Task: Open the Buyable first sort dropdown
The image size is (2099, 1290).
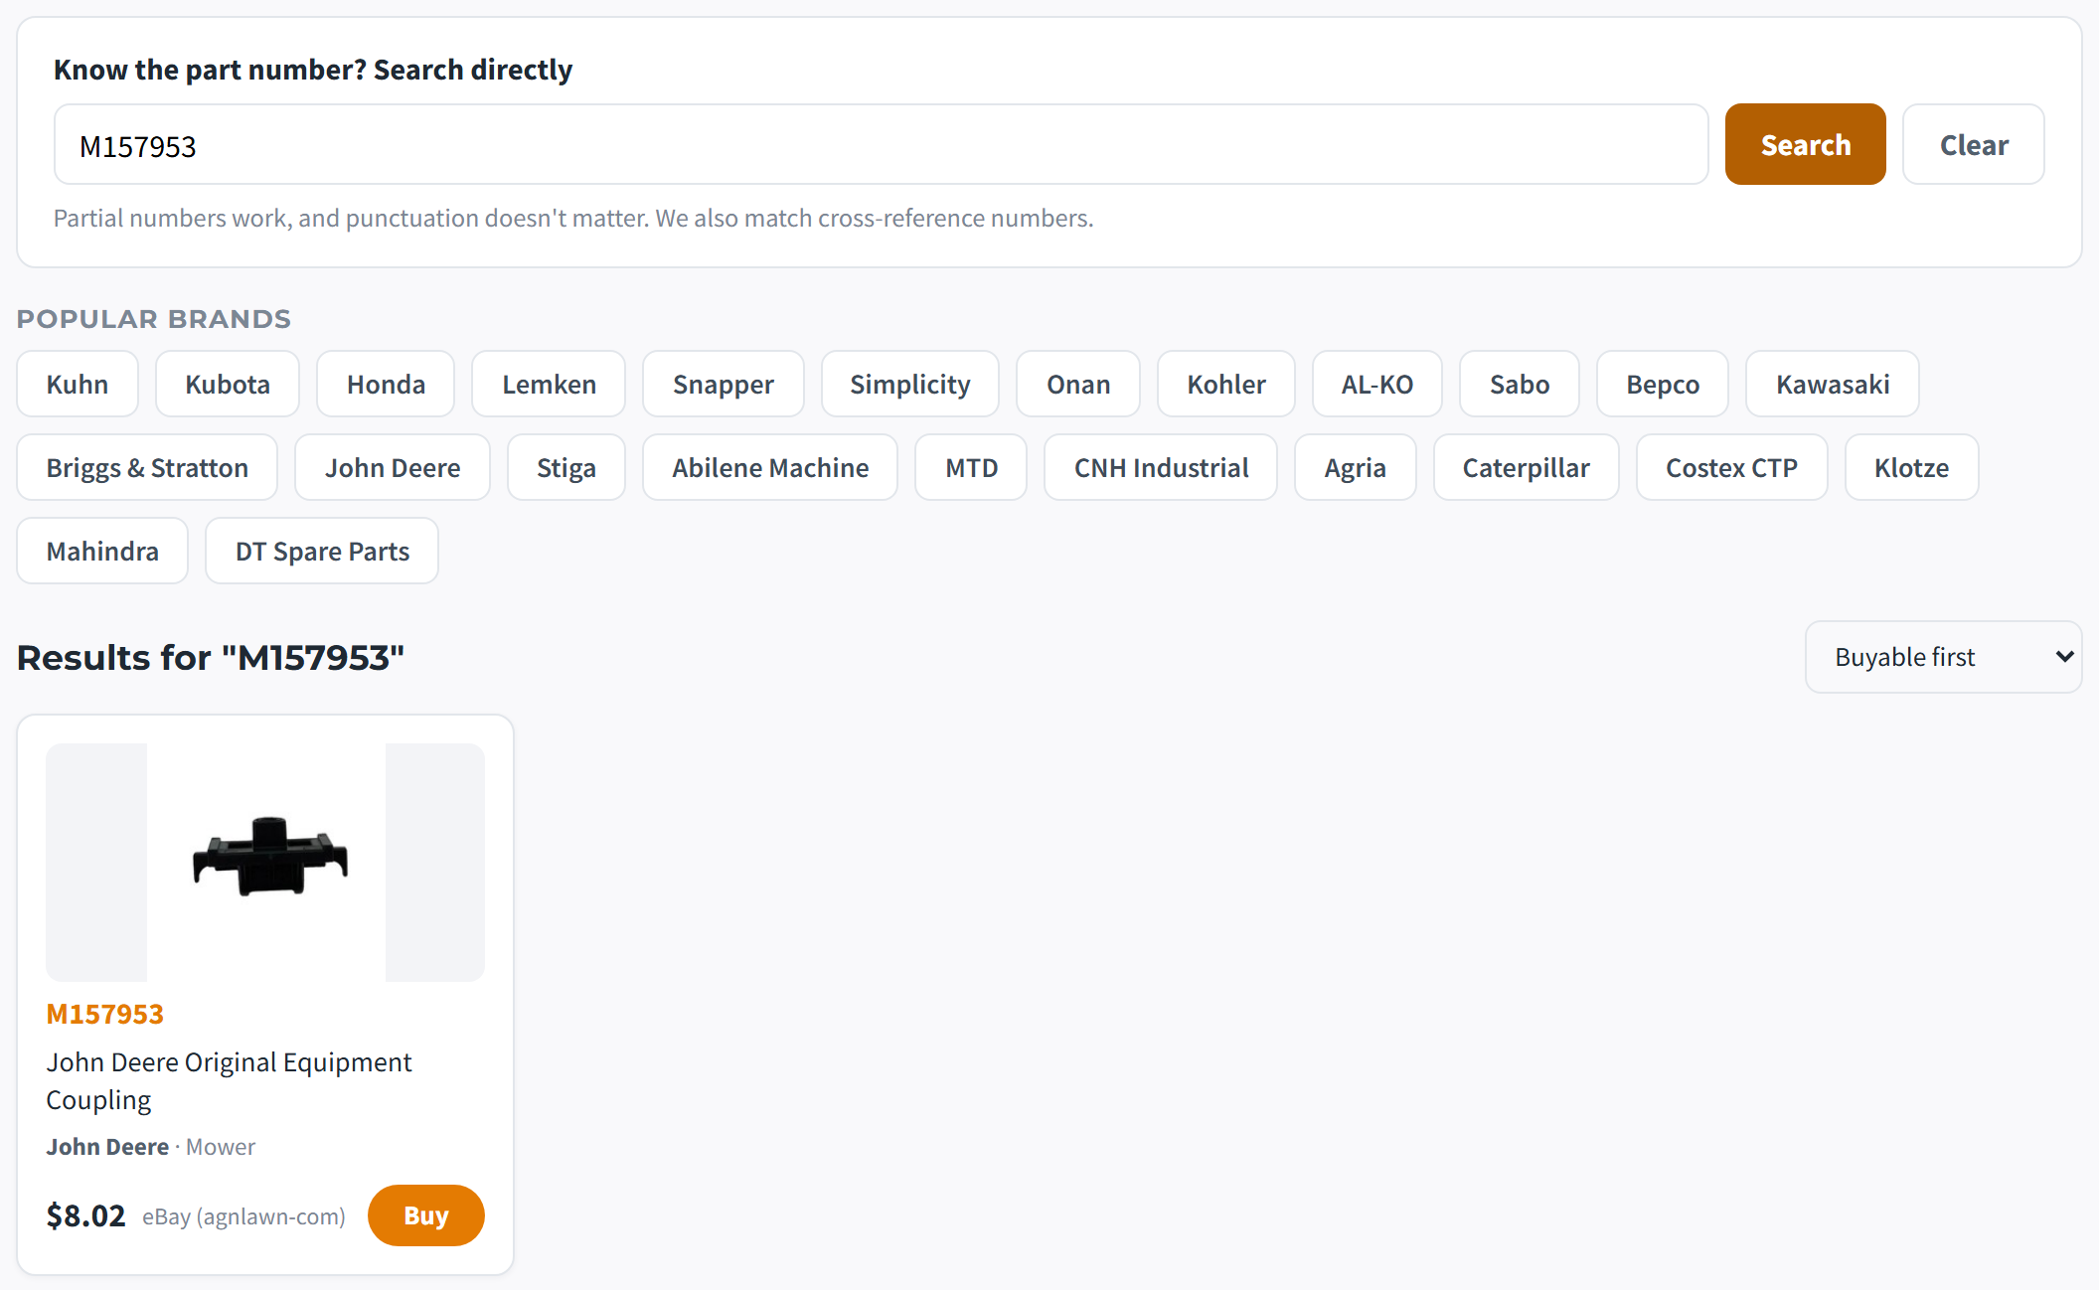Action: tap(1943, 657)
